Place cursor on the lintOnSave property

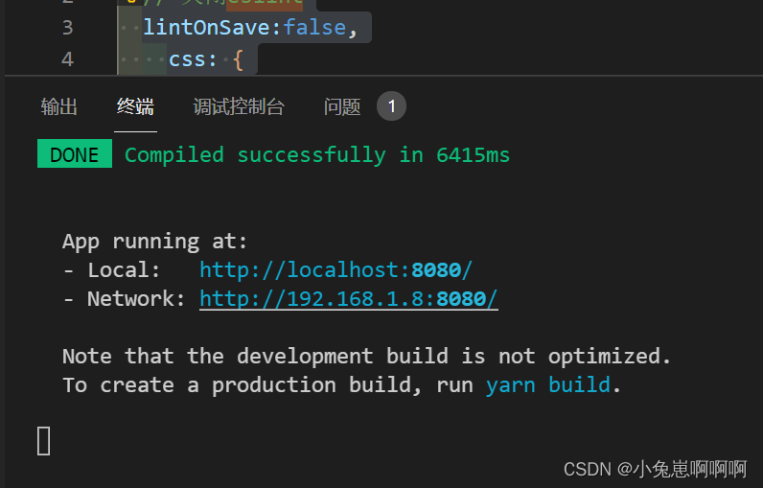coord(208,27)
